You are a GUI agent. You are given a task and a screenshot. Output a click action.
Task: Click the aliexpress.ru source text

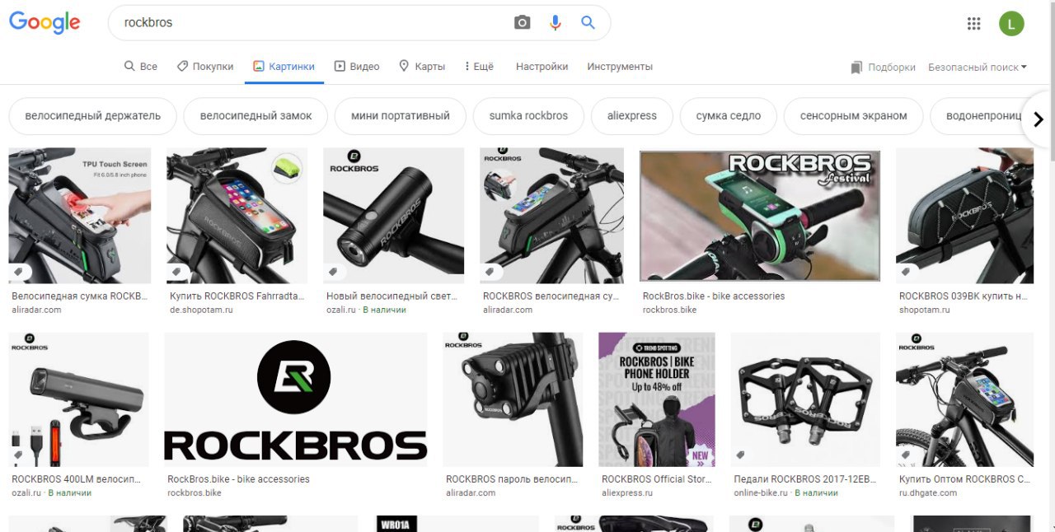coord(627,493)
